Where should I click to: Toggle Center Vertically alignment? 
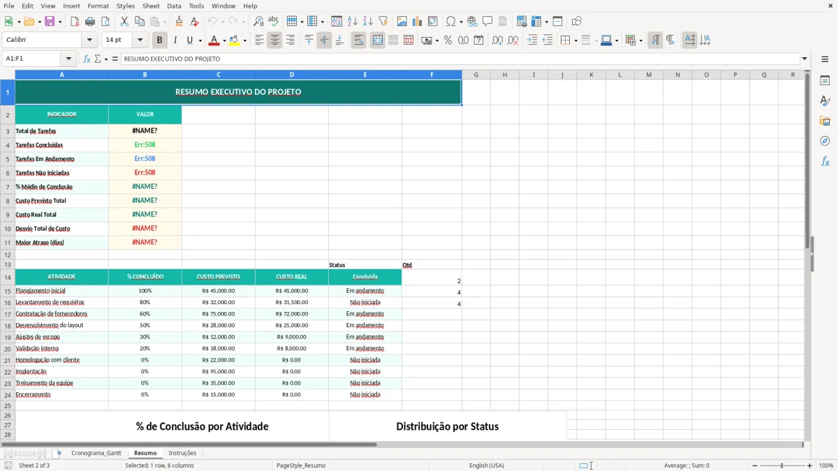pyautogui.click(x=324, y=40)
